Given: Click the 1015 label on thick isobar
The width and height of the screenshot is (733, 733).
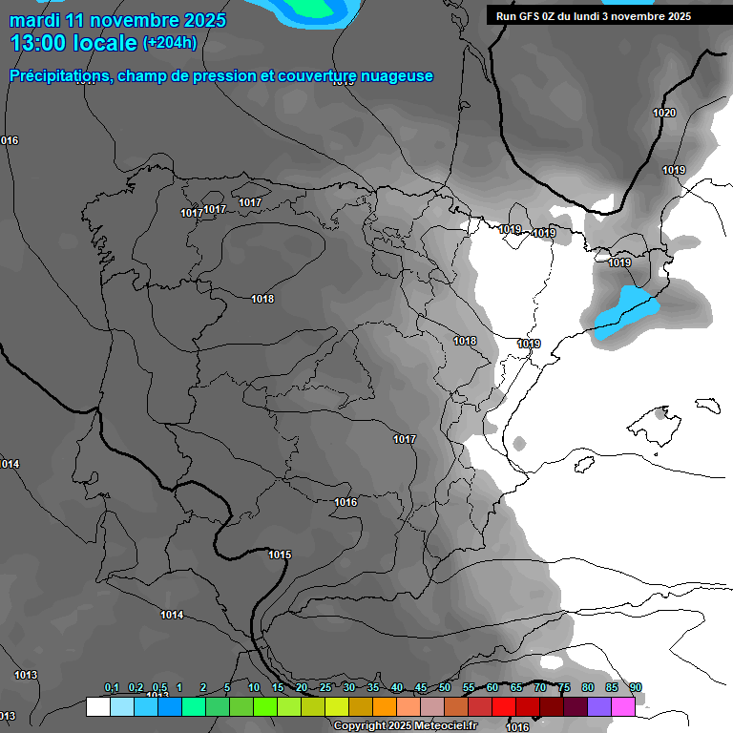Looking at the screenshot, I should coord(280,555).
